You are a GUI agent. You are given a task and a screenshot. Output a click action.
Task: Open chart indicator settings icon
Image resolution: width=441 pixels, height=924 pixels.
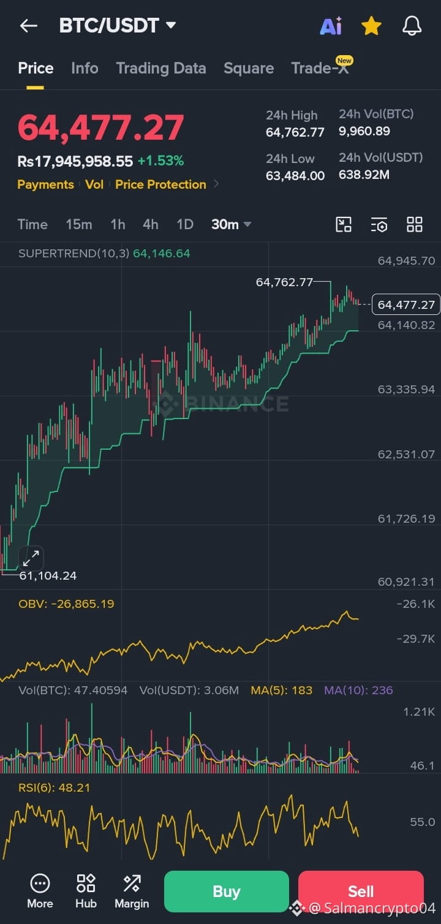pyautogui.click(x=379, y=224)
